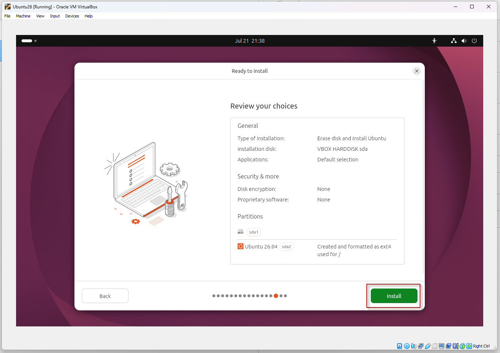Open the Devices menu

click(72, 16)
